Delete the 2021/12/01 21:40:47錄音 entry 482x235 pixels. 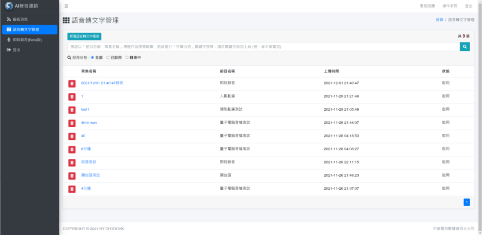72,83
